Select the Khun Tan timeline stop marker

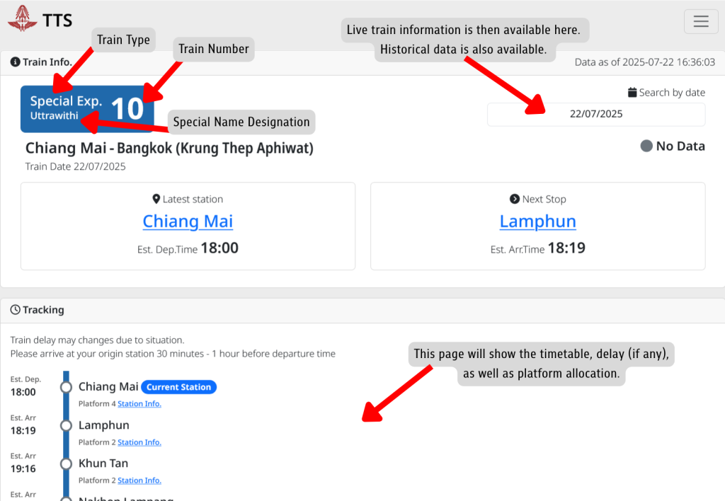click(x=67, y=463)
